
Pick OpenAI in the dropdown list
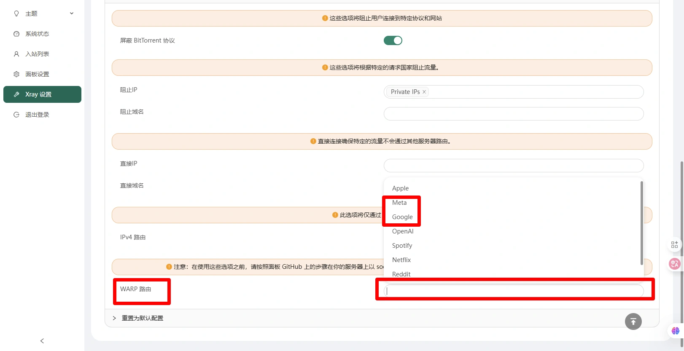pyautogui.click(x=403, y=231)
